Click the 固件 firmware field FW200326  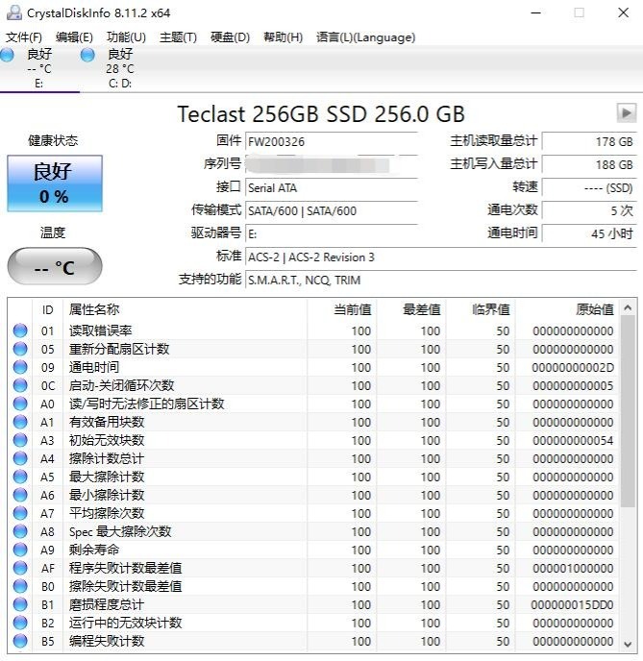tap(332, 141)
